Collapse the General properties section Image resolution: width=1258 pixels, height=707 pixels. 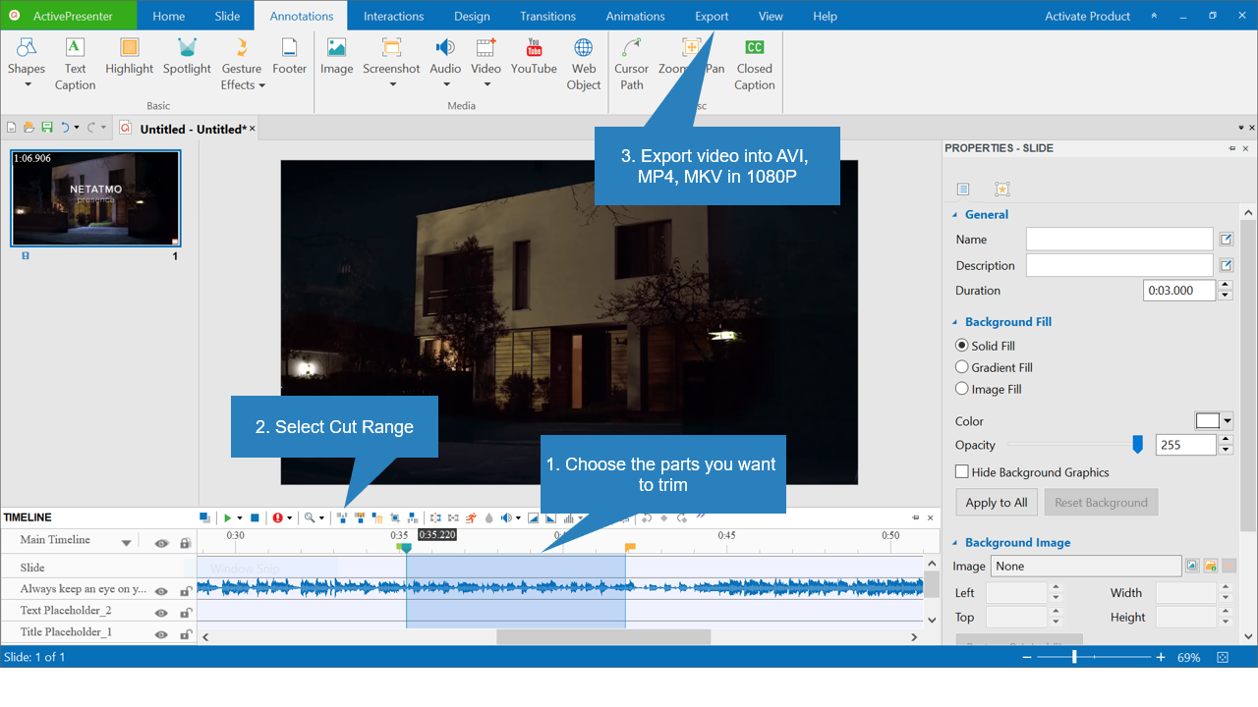pyautogui.click(x=954, y=214)
